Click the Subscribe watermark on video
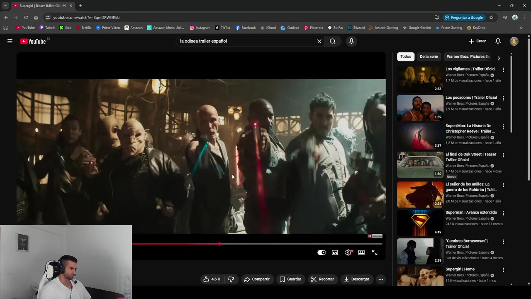 (375, 236)
